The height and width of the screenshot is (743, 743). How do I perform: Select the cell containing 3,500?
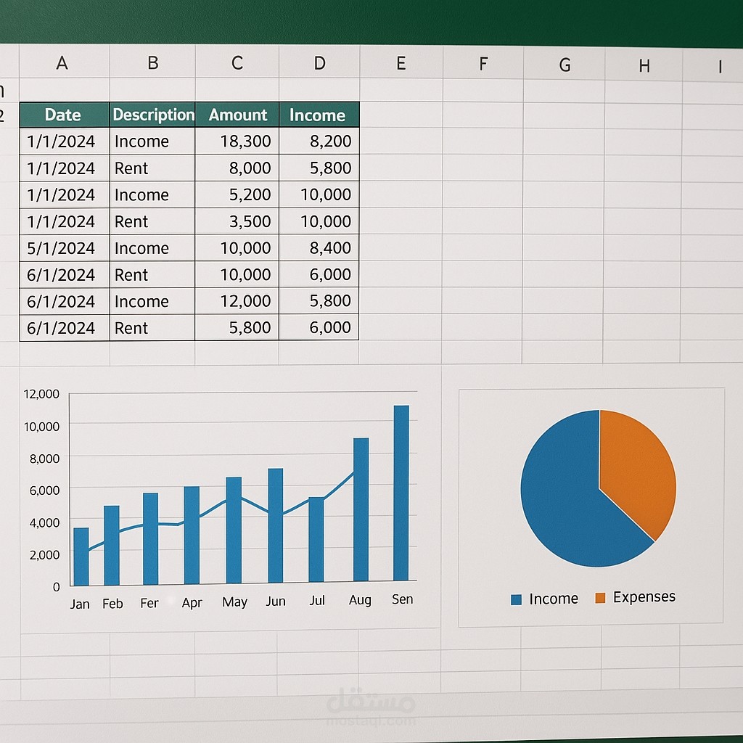click(x=237, y=221)
